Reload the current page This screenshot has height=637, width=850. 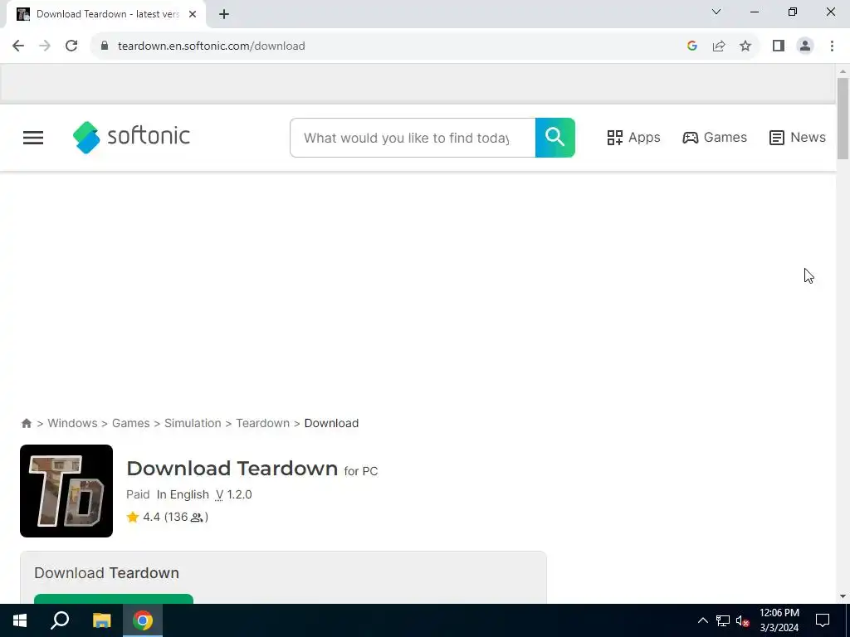click(x=71, y=46)
